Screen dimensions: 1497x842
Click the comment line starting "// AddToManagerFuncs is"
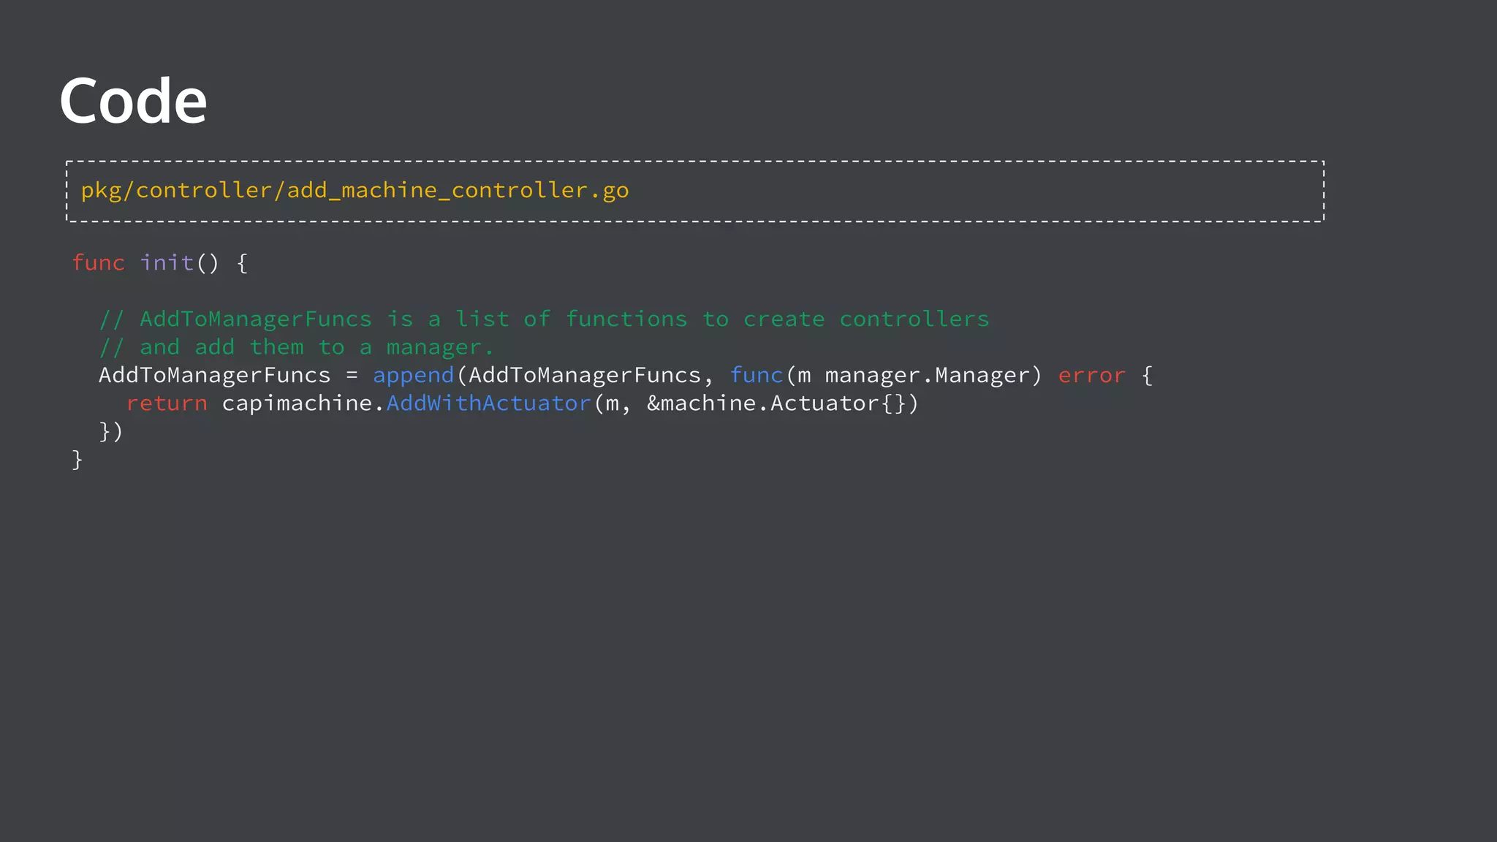(x=544, y=319)
